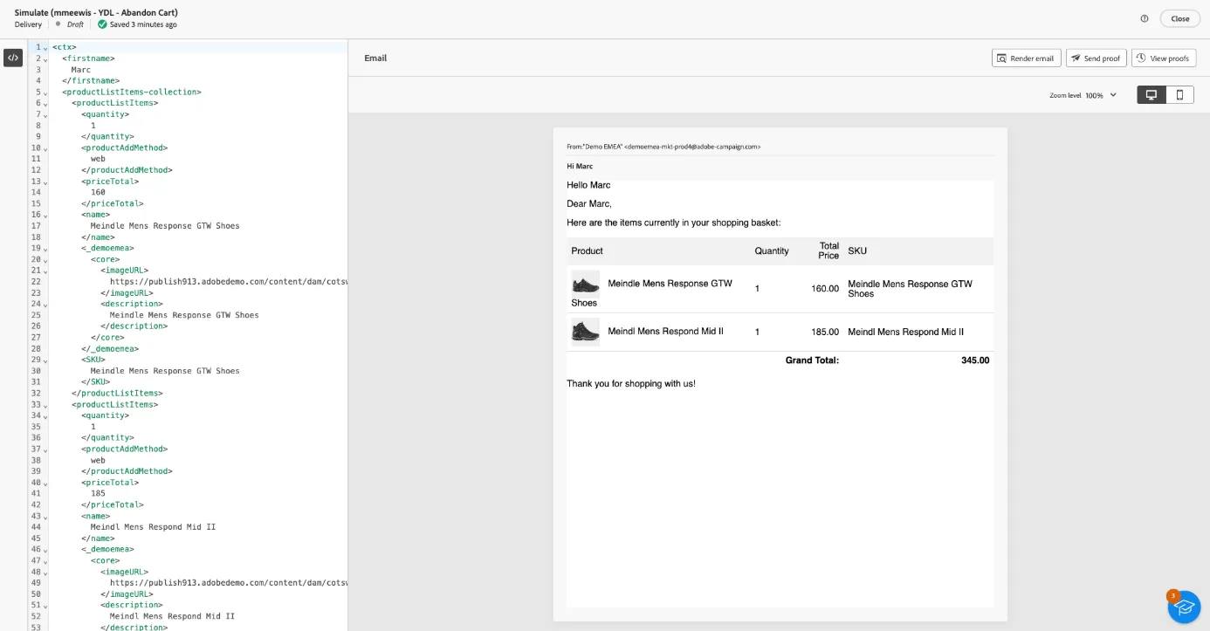The width and height of the screenshot is (1210, 631).
Task: Open the learning graduation cap widget
Action: [1184, 607]
